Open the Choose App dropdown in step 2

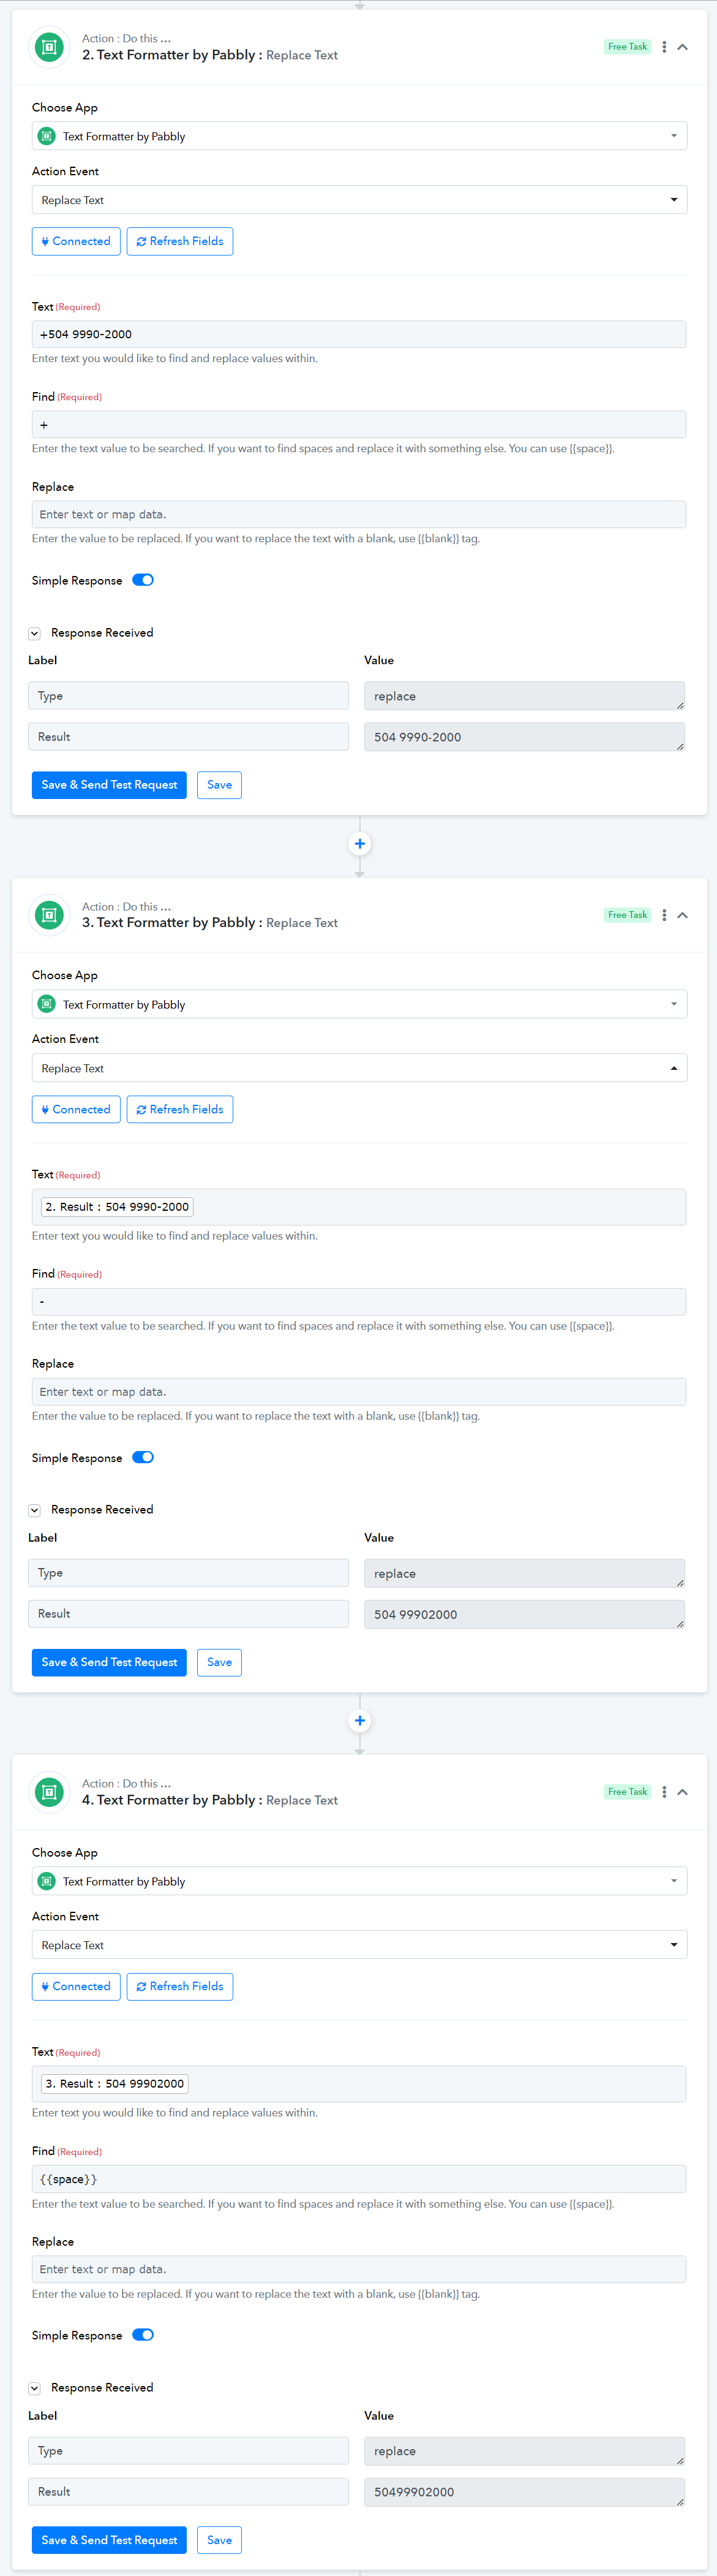359,136
